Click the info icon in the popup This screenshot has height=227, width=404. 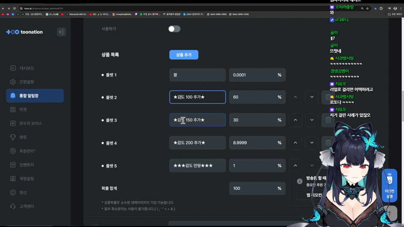(x=299, y=181)
